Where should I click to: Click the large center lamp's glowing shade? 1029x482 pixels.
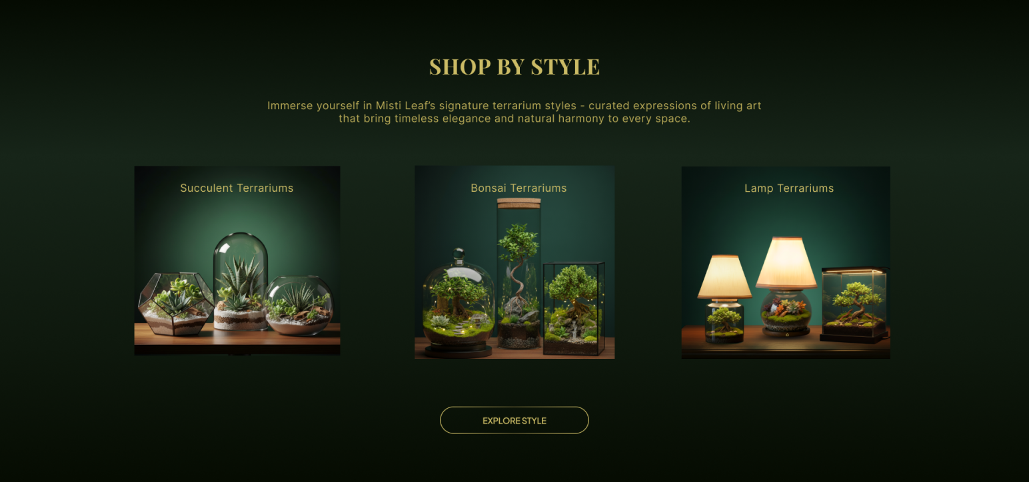786,263
